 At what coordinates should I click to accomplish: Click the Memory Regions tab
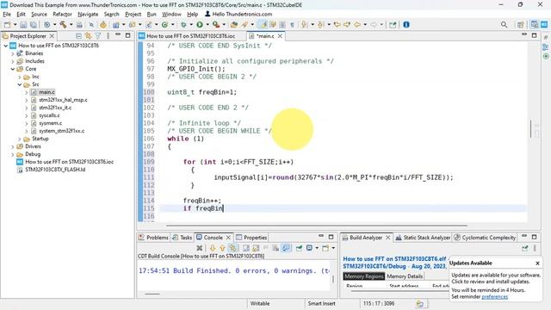click(363, 276)
